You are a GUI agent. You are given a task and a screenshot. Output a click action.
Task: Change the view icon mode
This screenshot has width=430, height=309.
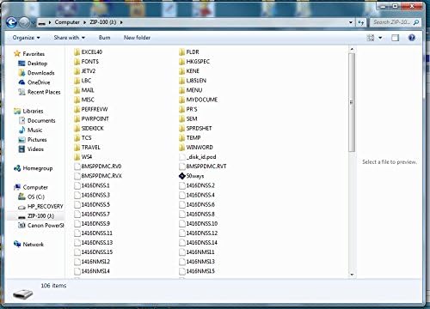click(371, 38)
